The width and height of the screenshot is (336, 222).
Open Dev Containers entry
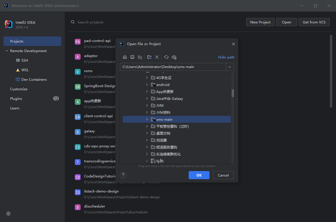tap(31, 79)
